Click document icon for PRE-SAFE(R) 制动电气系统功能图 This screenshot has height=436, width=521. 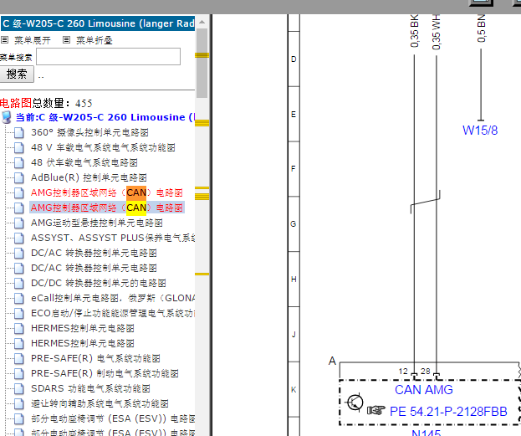pos(19,373)
